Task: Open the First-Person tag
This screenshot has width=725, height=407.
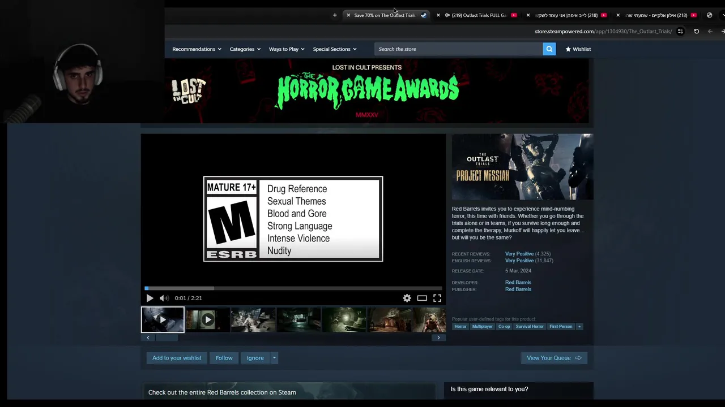Action: point(561,327)
